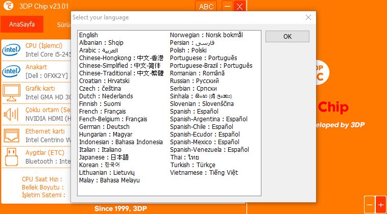Pick Indonesian : Bahasa Indonesia

[x=121, y=142]
